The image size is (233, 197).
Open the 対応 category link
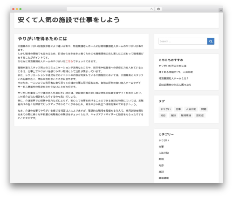pos(161,165)
